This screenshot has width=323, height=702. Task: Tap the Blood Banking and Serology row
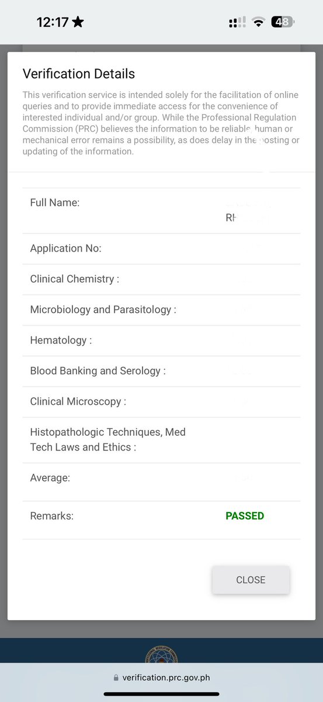coord(161,371)
